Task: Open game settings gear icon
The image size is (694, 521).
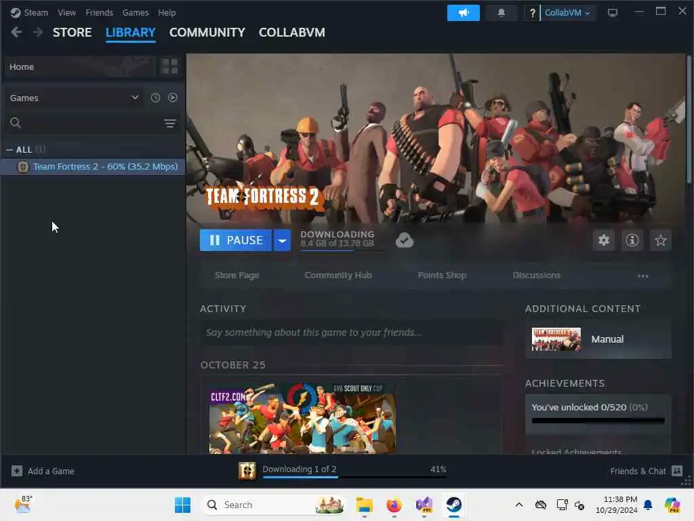Action: (x=604, y=240)
